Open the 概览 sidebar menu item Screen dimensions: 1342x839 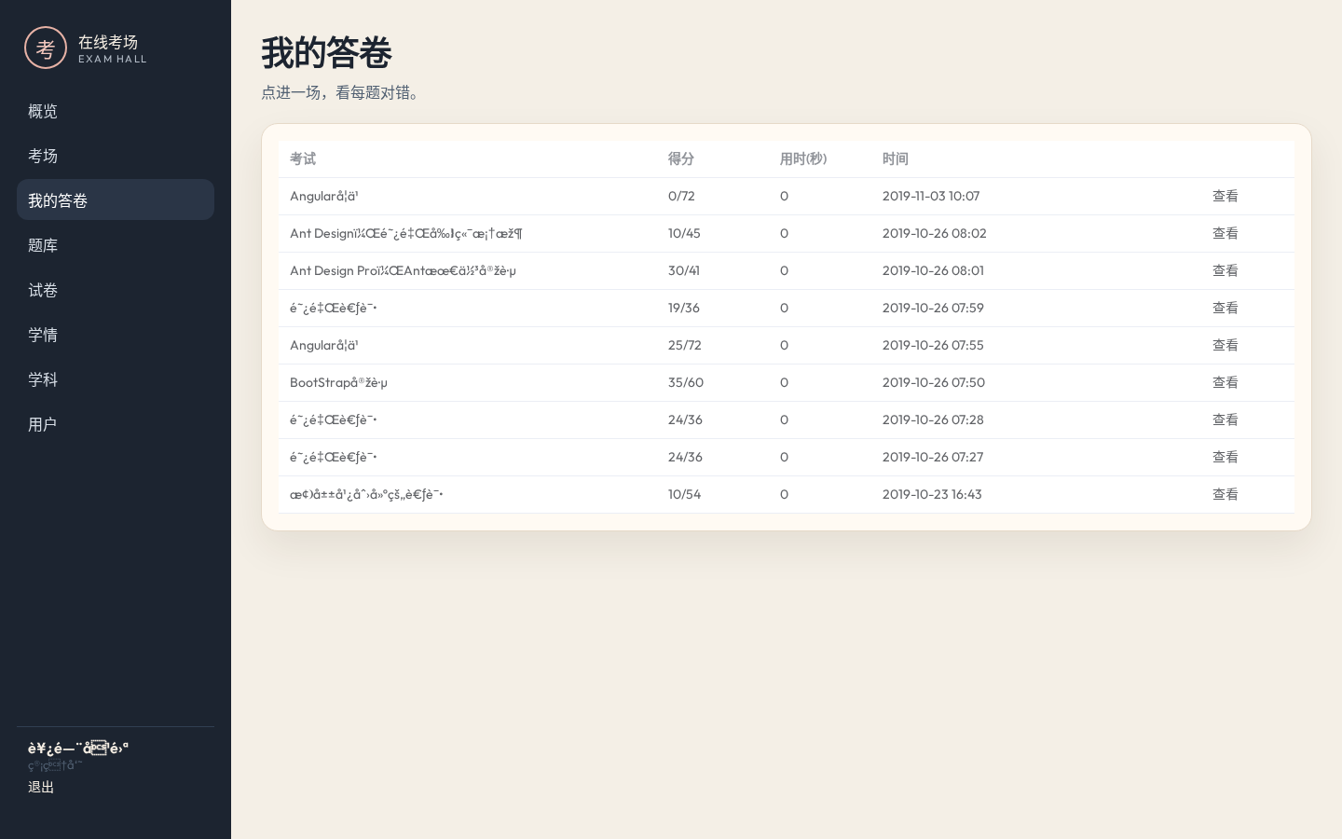pyautogui.click(x=116, y=111)
